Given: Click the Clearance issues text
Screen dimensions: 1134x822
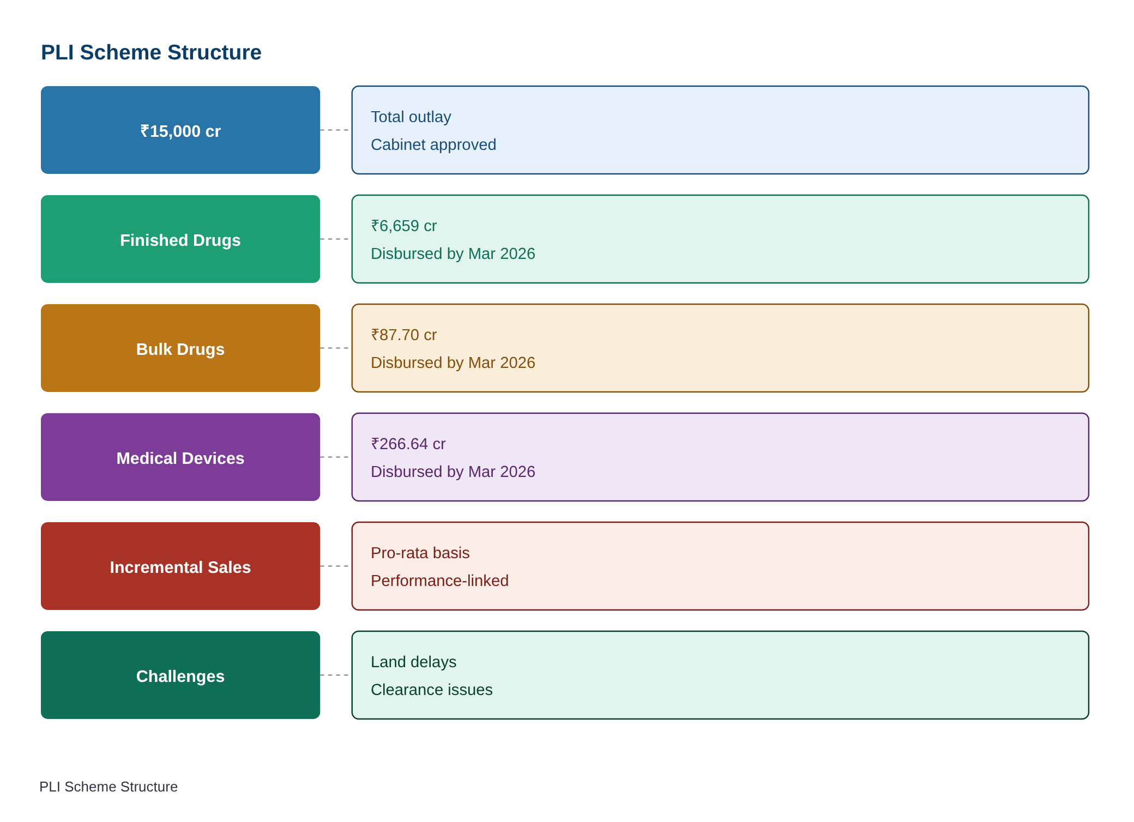Looking at the screenshot, I should [x=431, y=690].
